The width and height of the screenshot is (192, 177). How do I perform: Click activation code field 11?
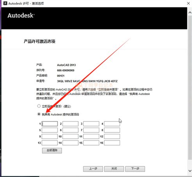click(91, 136)
